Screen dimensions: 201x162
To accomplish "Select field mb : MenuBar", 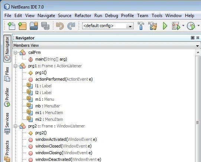I will [48, 106].
